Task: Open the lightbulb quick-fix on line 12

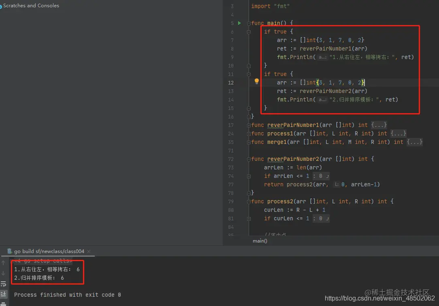Action: (x=256, y=81)
